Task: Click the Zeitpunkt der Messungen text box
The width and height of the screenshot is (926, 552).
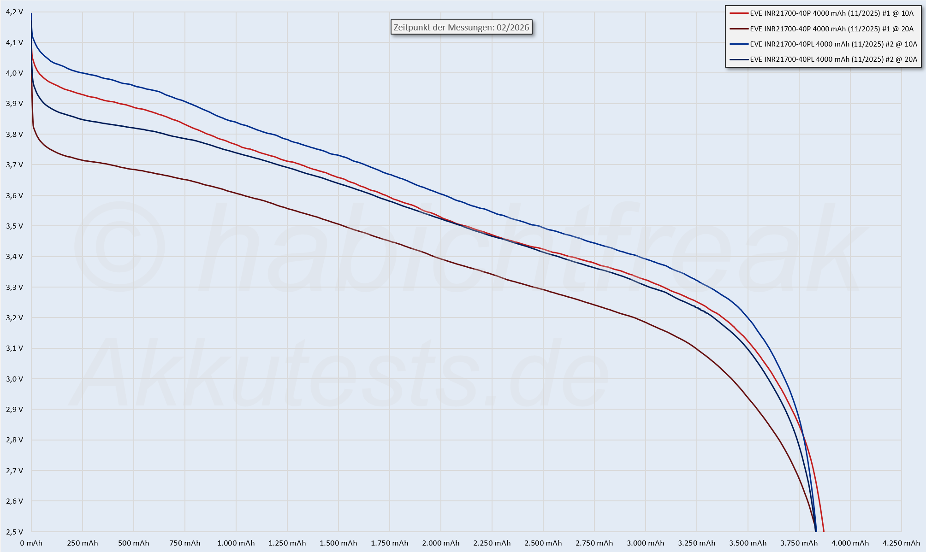Action: pyautogui.click(x=461, y=28)
